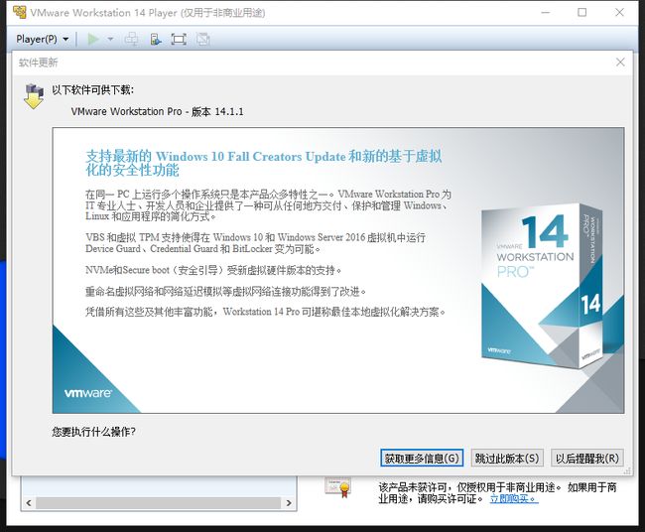This screenshot has height=532, width=645.
Task: Click the text 您要执行什么操作?
Action: [x=94, y=432]
